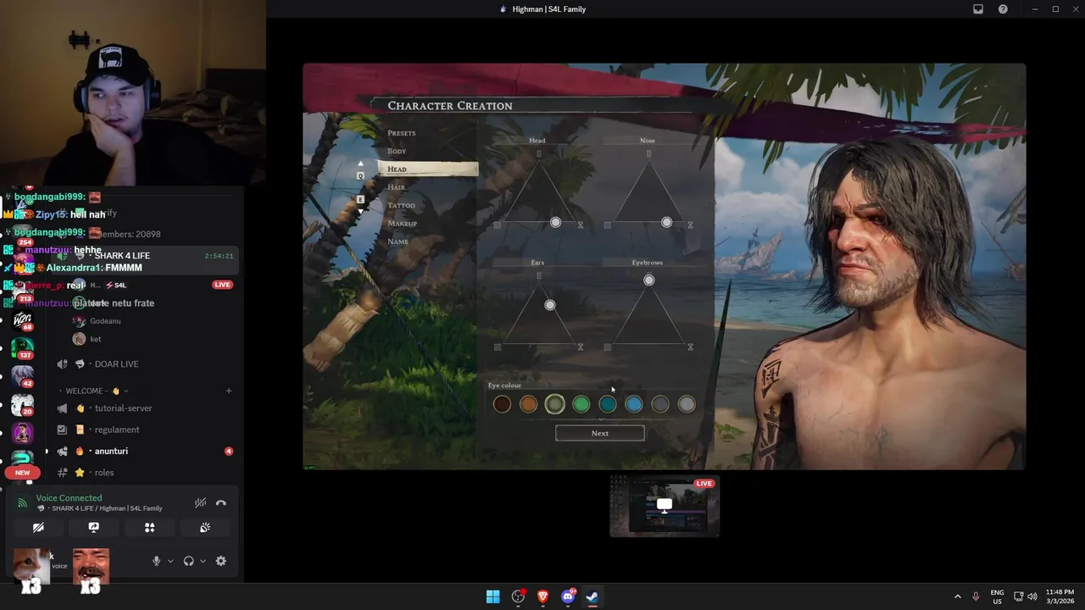Expand arrow left of anunturi channel
Image resolution: width=1085 pixels, height=610 pixels.
tap(47, 452)
